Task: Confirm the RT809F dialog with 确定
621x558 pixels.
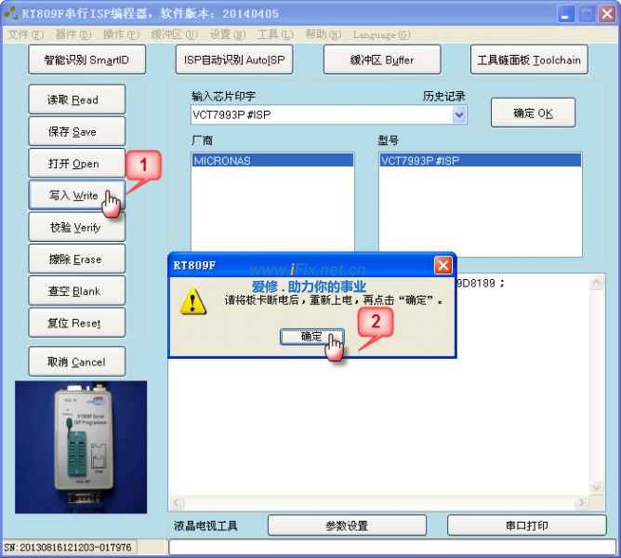Action: click(311, 337)
